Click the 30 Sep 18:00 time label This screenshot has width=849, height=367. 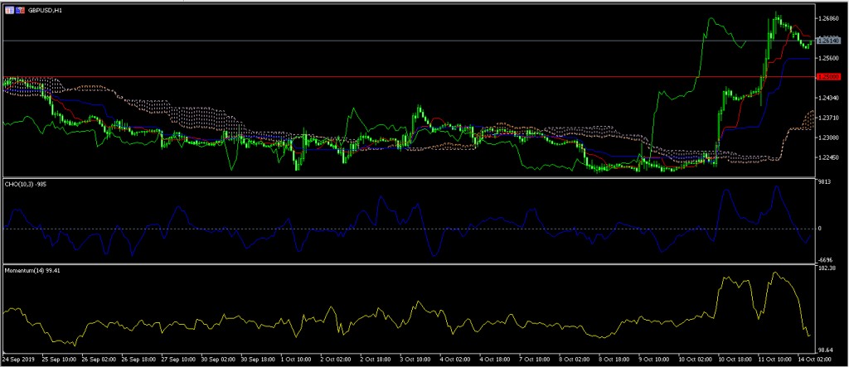[259, 359]
